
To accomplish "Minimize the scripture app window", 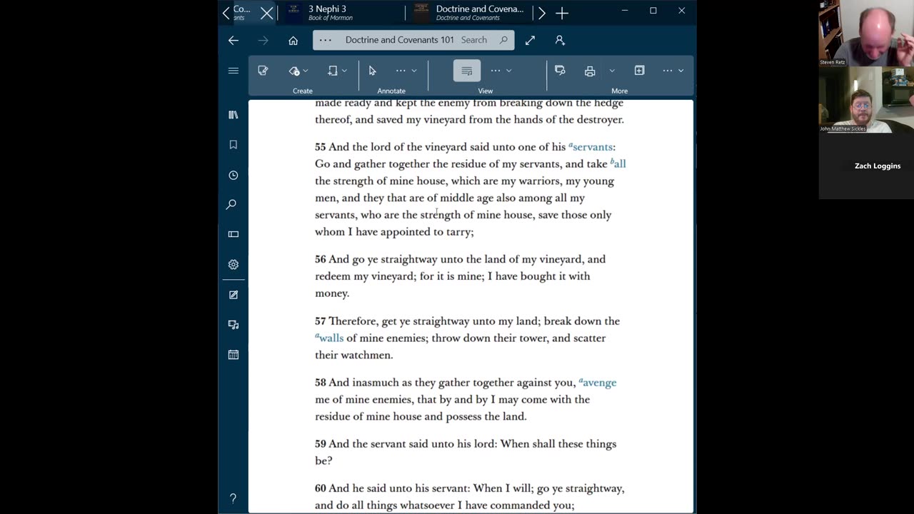I will [x=624, y=11].
